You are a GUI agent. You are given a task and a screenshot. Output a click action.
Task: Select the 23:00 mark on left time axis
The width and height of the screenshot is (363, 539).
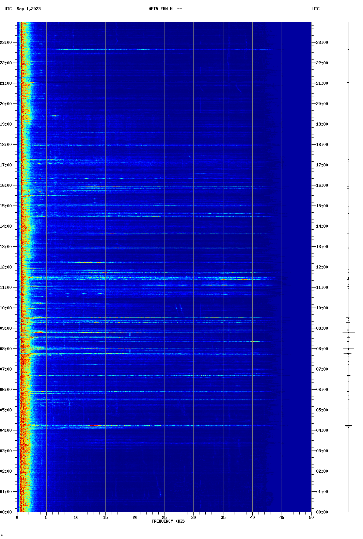pyautogui.click(x=6, y=43)
